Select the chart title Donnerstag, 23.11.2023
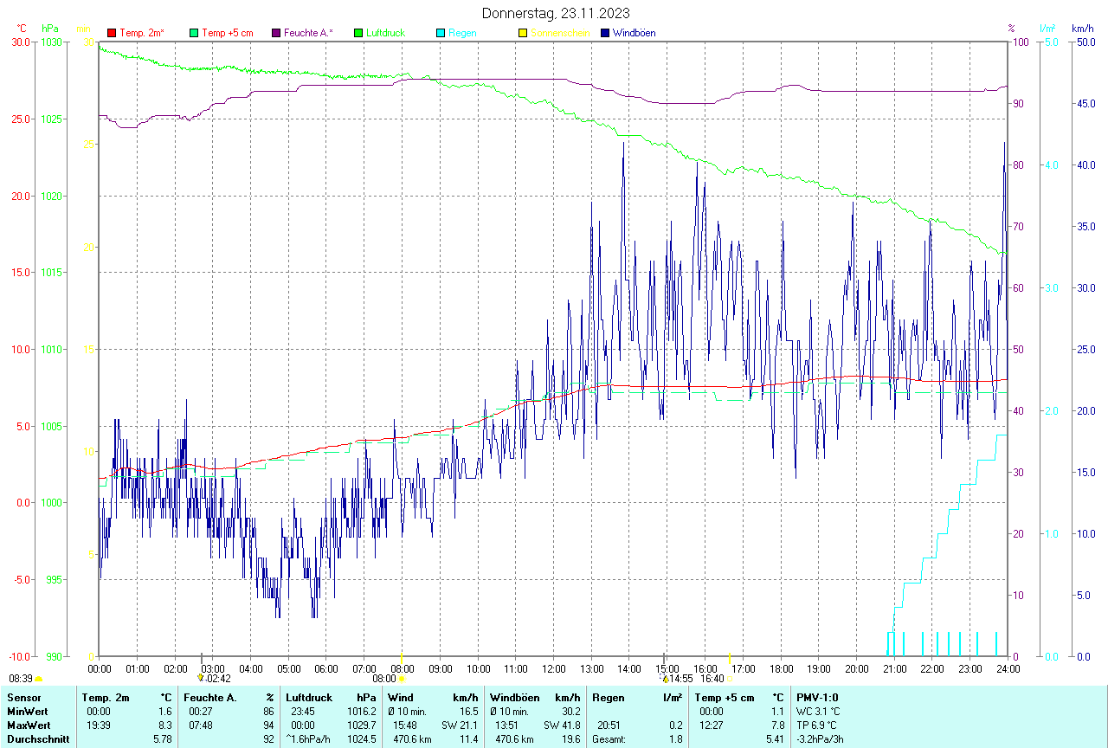The height and width of the screenshot is (748, 1108). click(555, 13)
